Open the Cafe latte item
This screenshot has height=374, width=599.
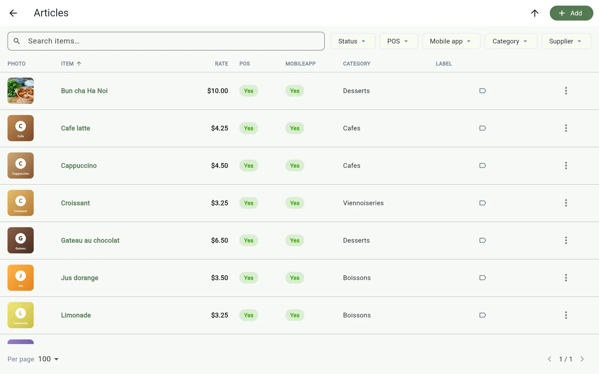76,128
